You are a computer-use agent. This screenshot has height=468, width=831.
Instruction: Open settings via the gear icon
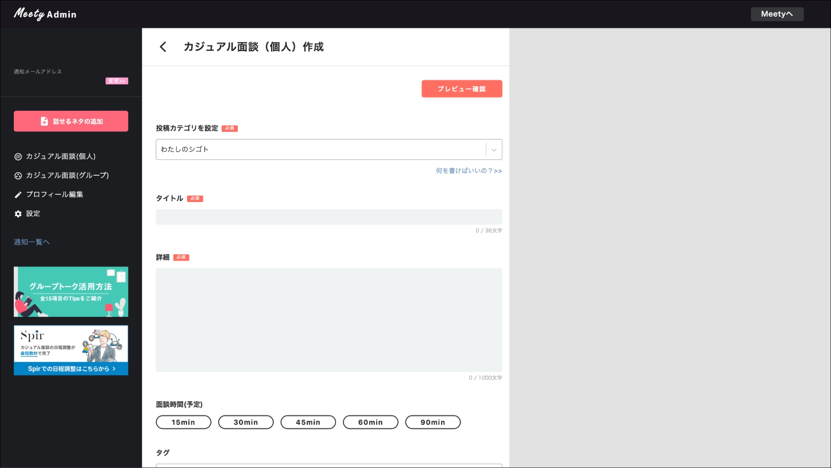pos(17,213)
